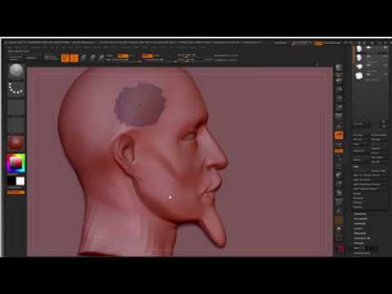Click the Frame icon on right shelf
Screen dimensions: 392x294
339,167
